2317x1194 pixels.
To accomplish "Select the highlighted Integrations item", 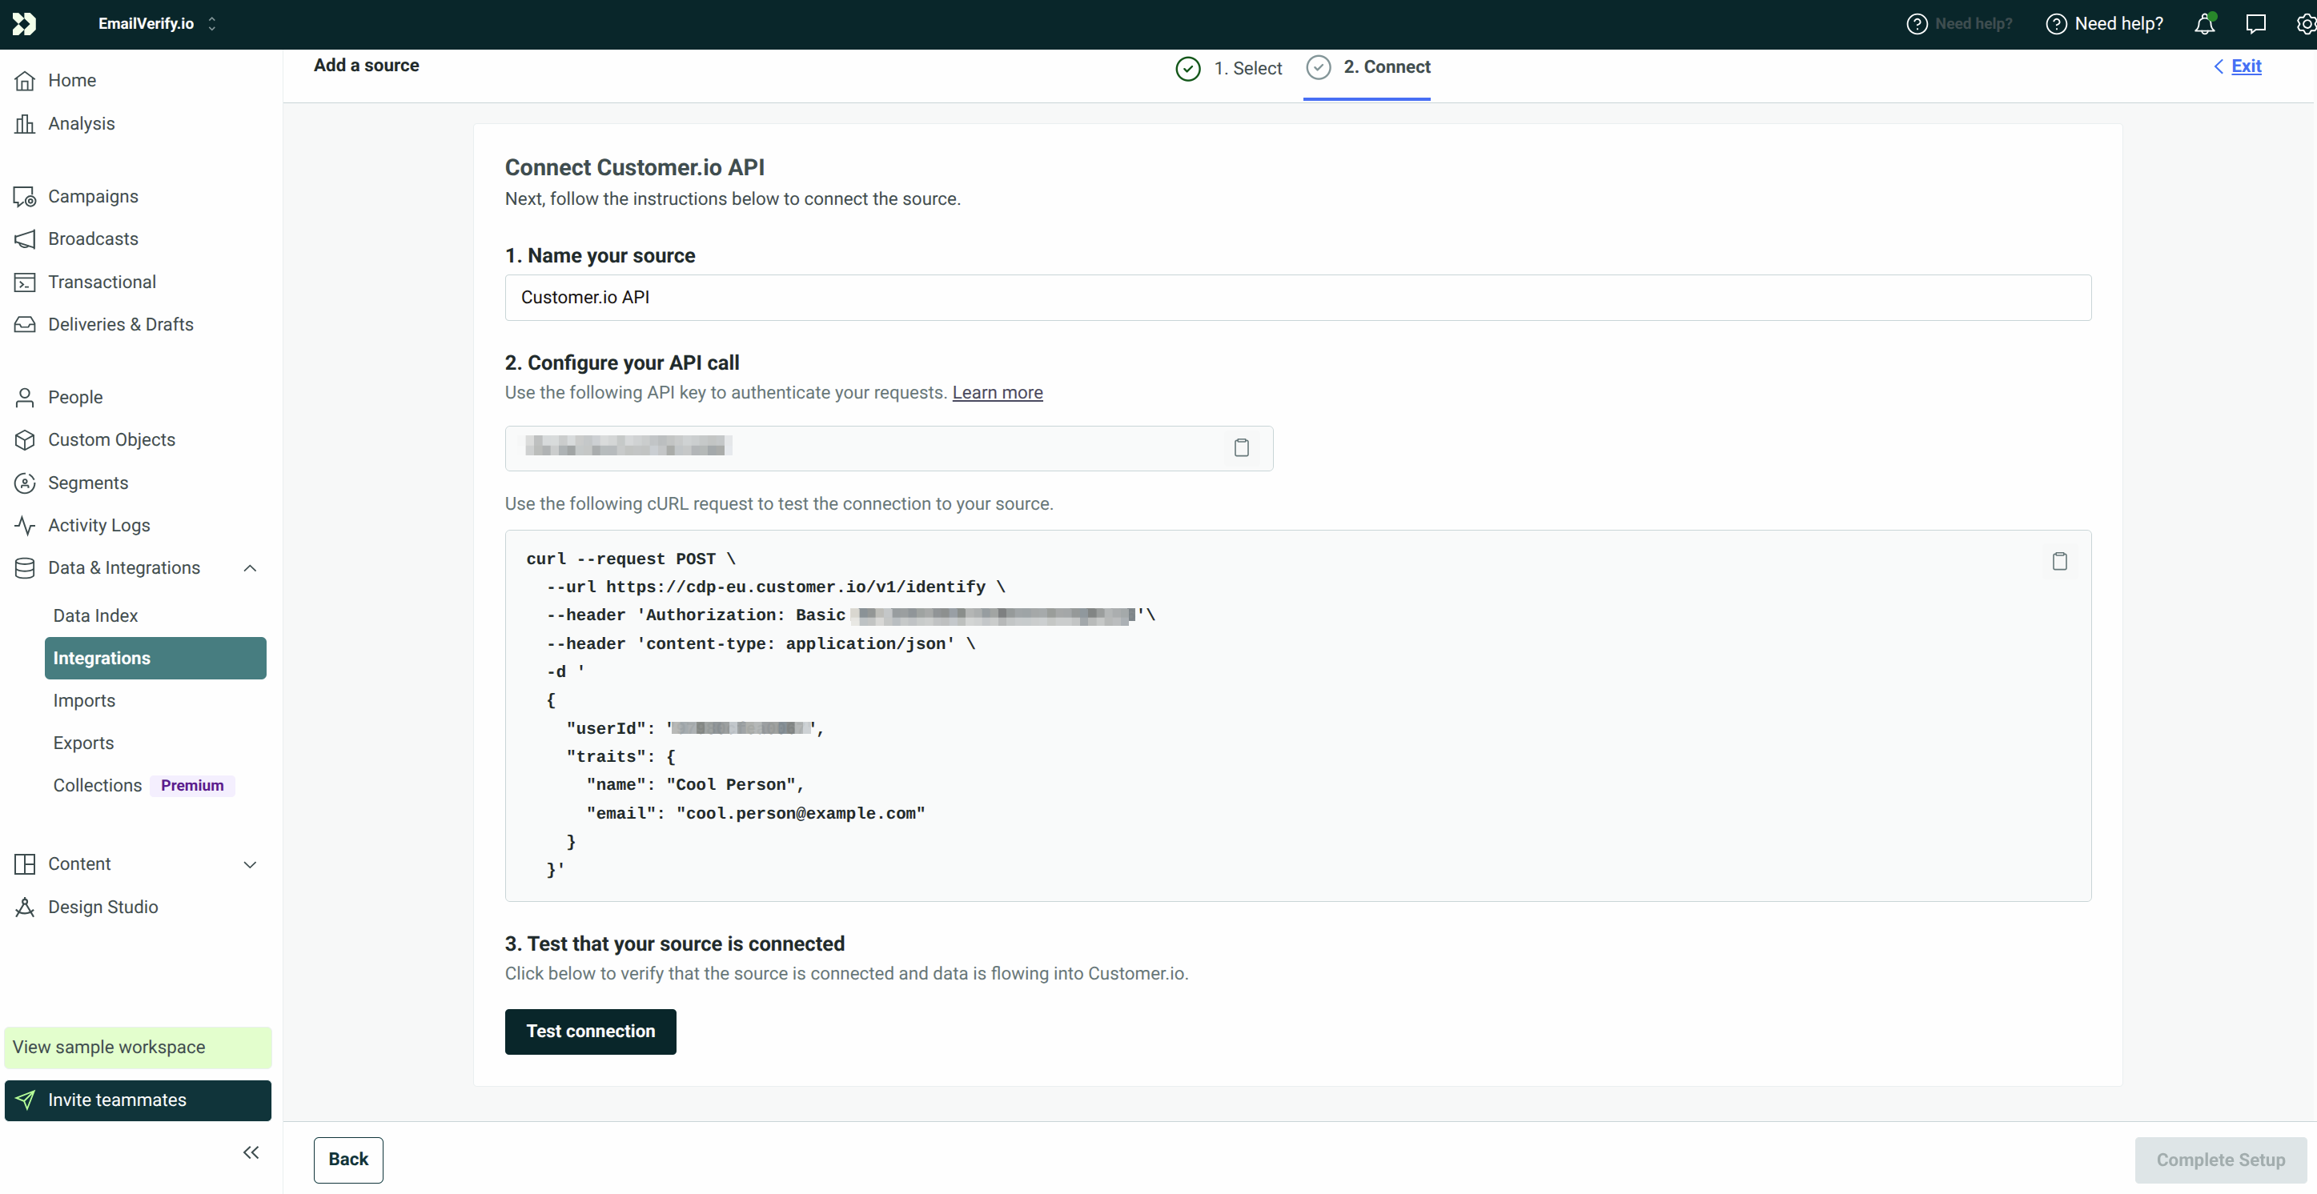I will [x=155, y=658].
